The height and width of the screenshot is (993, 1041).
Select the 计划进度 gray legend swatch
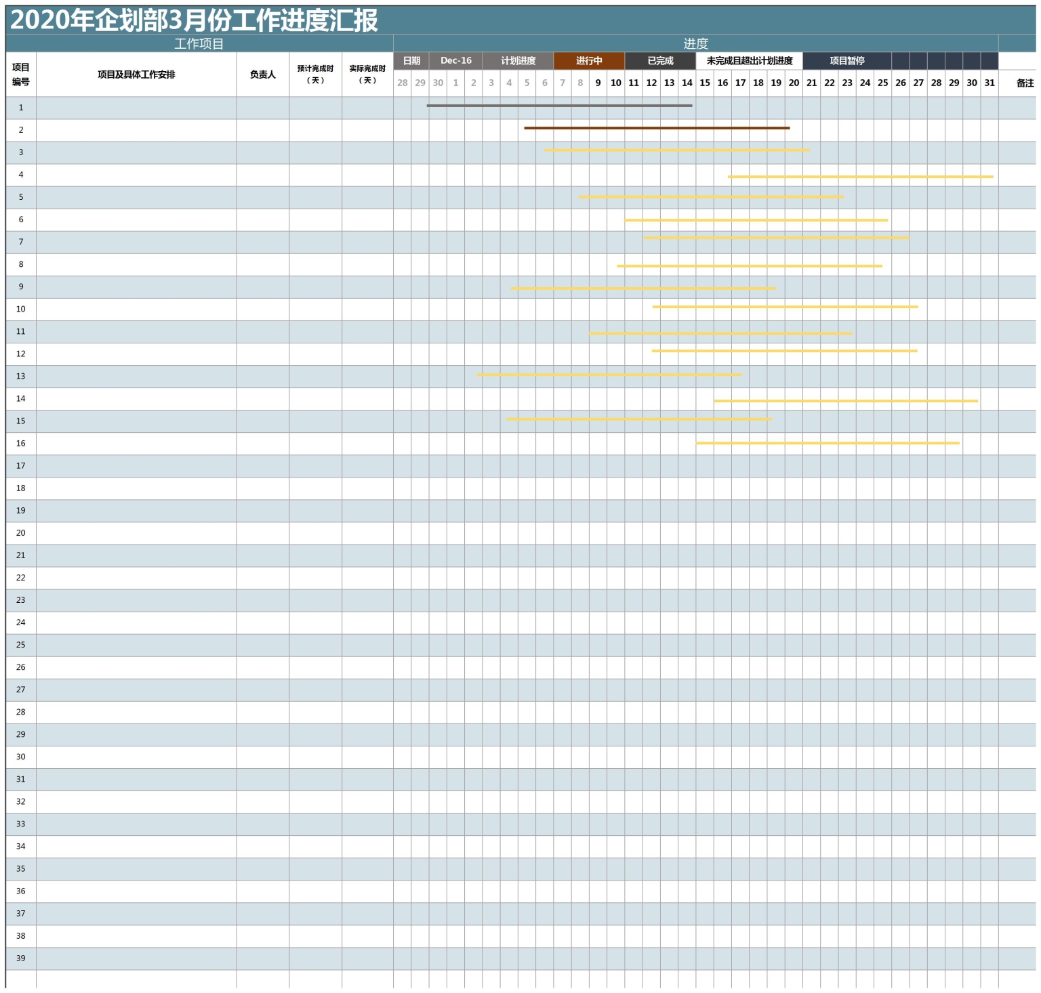tap(518, 61)
